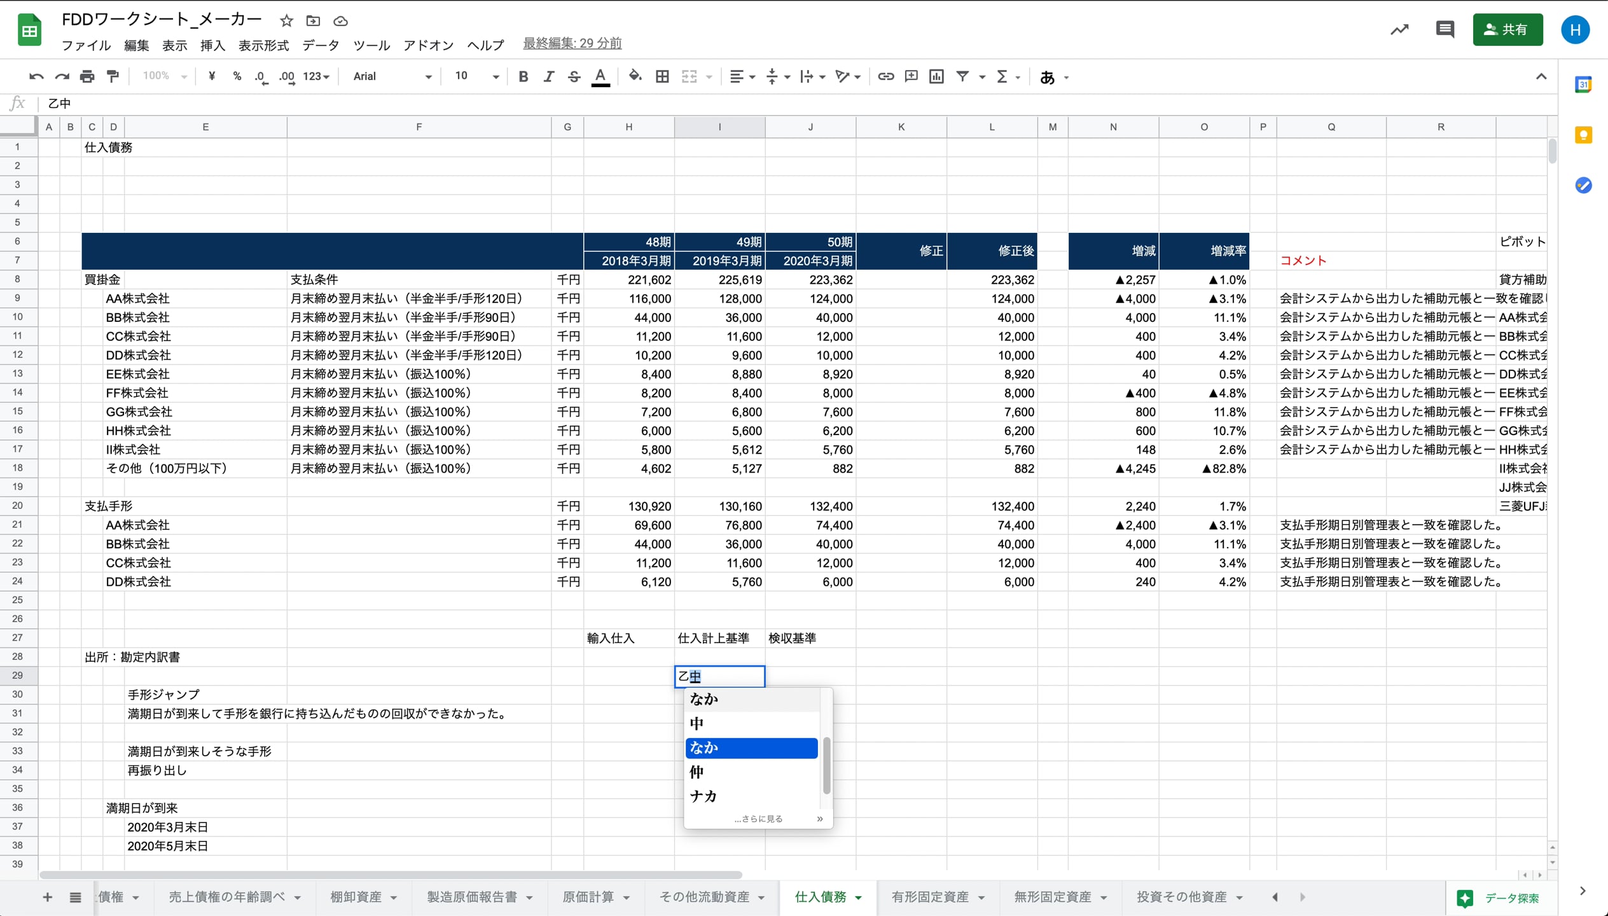
Task: Click the insert link icon
Action: coord(885,76)
